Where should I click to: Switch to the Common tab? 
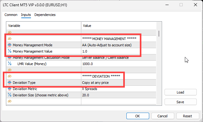click(x=11, y=15)
